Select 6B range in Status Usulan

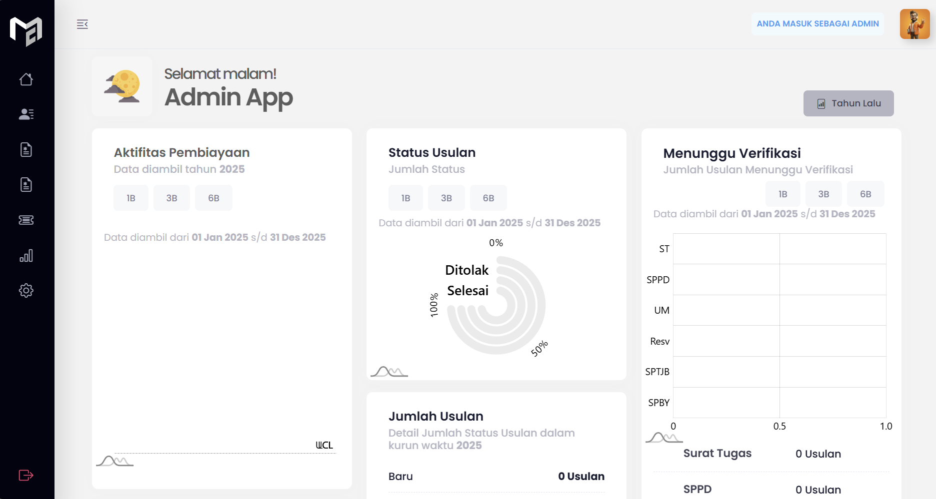point(488,198)
